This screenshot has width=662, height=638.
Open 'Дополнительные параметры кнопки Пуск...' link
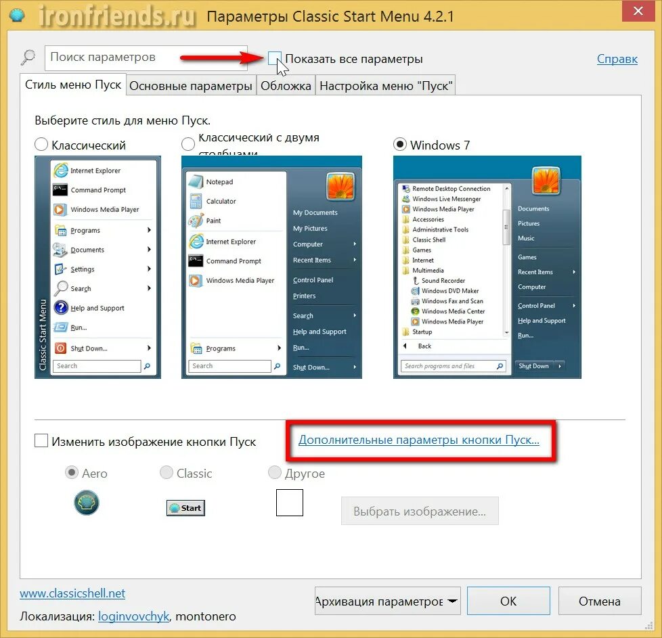point(419,440)
